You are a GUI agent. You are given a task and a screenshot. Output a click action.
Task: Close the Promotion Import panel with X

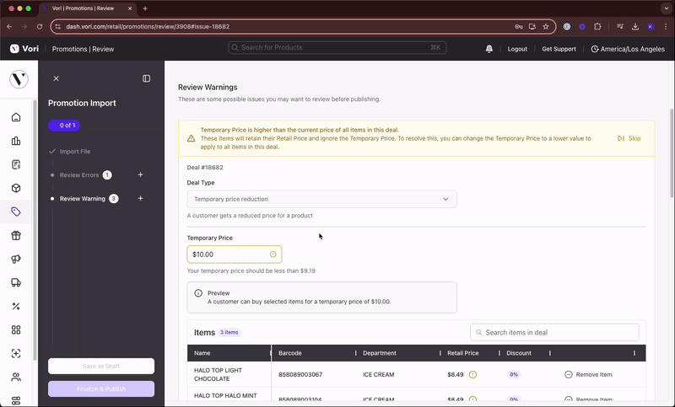pos(56,78)
